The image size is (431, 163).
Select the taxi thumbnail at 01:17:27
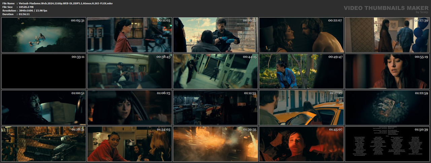pos(301,108)
